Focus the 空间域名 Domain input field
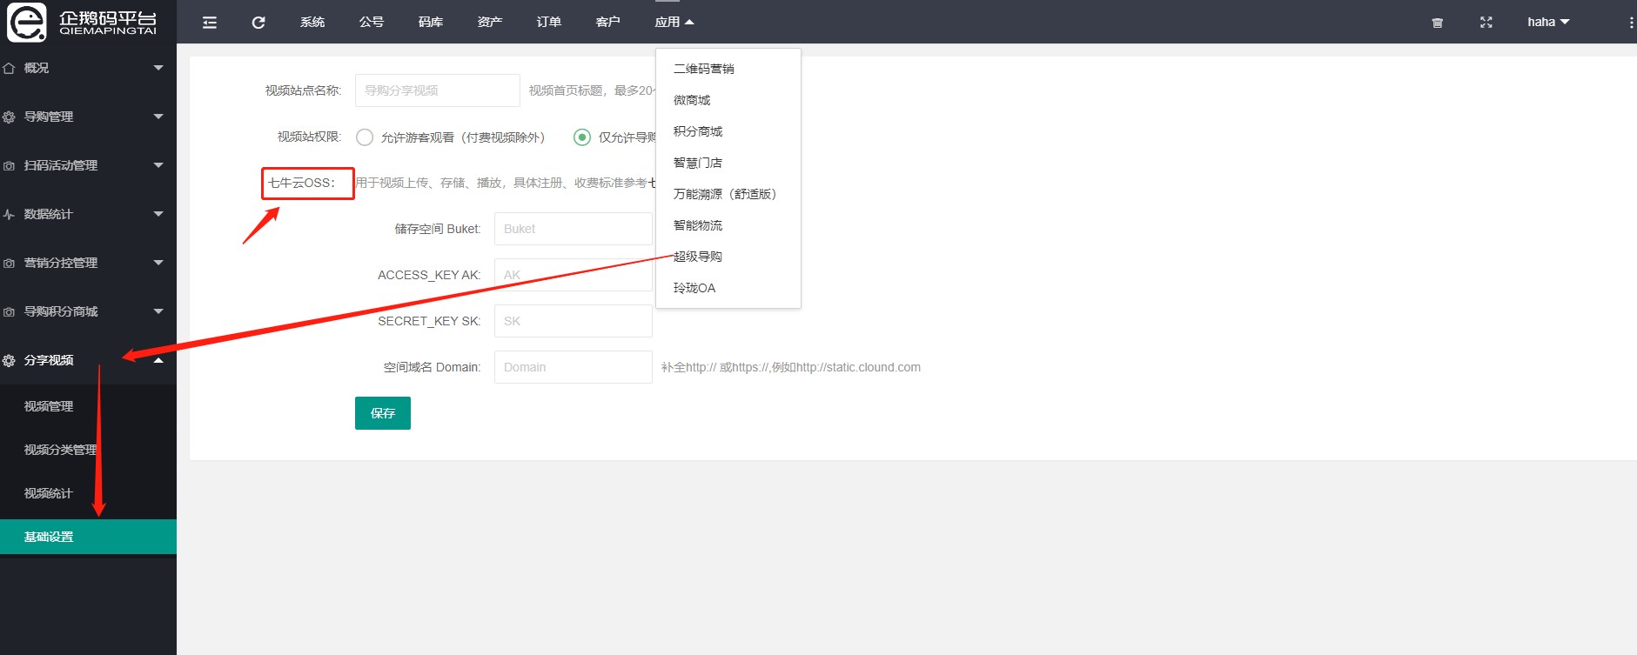This screenshot has width=1637, height=655. [574, 367]
